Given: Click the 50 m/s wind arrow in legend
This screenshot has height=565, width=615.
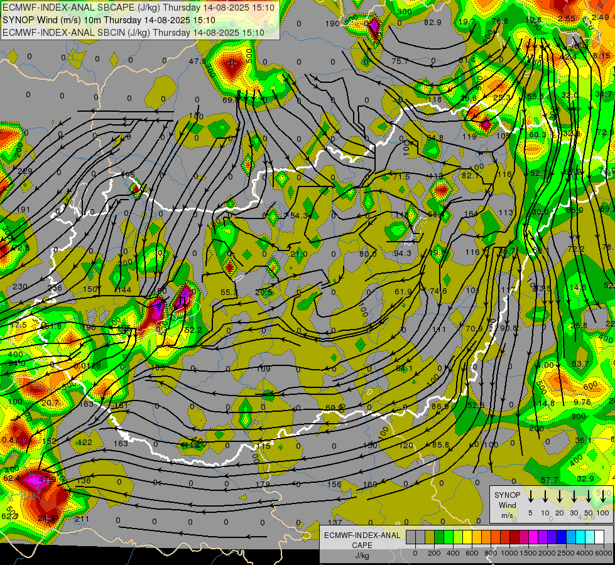Looking at the screenshot, I should pyautogui.click(x=589, y=496).
